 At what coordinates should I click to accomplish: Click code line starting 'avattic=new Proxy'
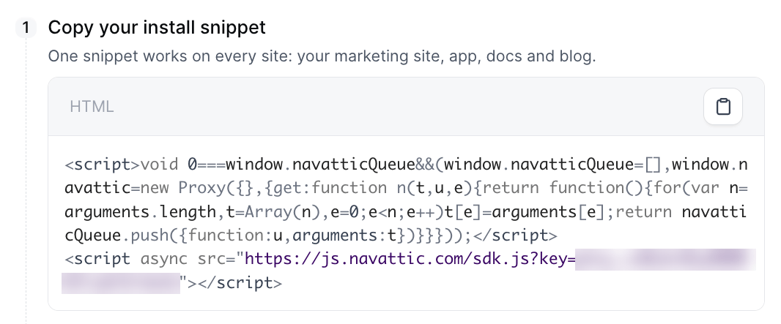406,188
